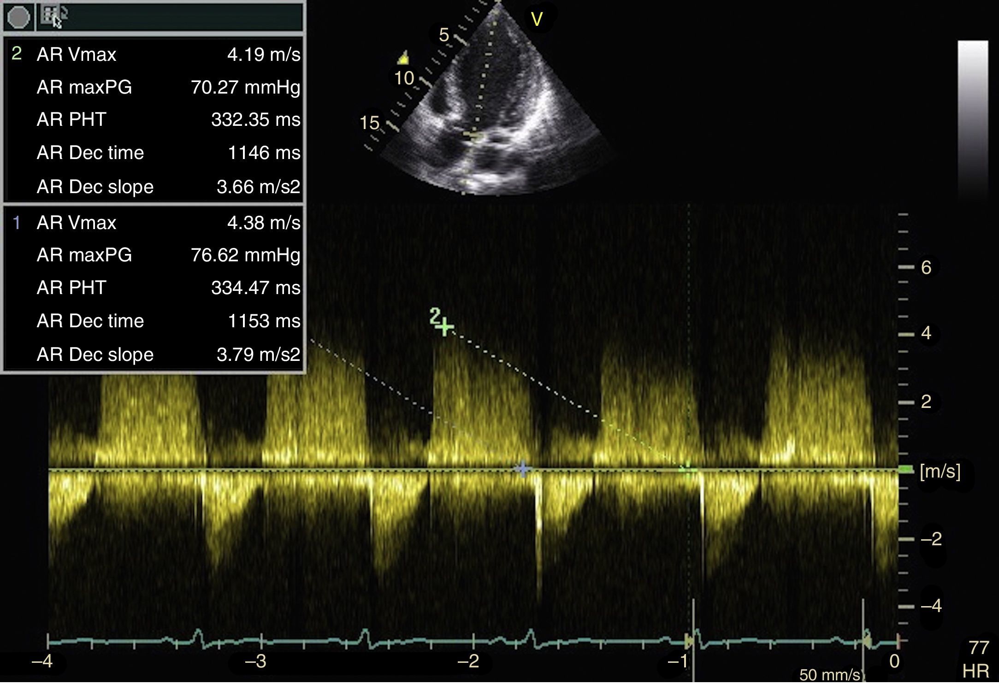Image resolution: width=999 pixels, height=684 pixels.
Task: Select the blue caliper 1 baseline cross
Action: (522, 469)
